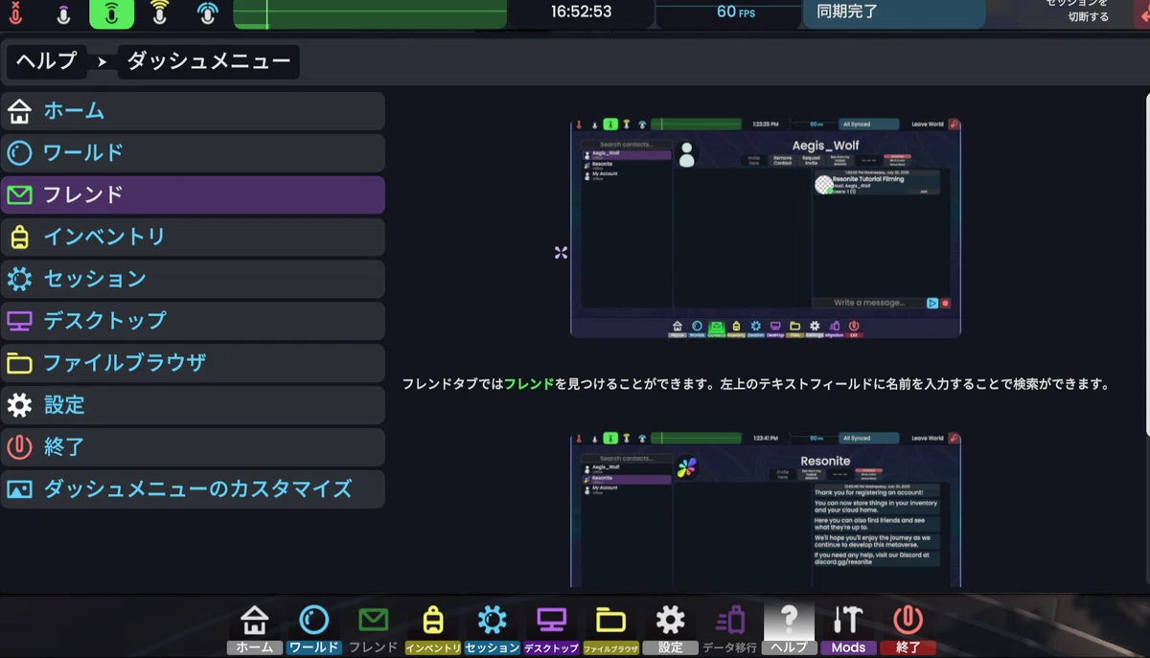Click the red 終了 power tab in dash bar
1150x658 pixels.
pyautogui.click(x=908, y=628)
